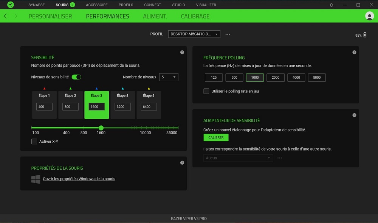Expand the Nombre de niveaux dropdown
The height and width of the screenshot is (223, 378).
169,77
